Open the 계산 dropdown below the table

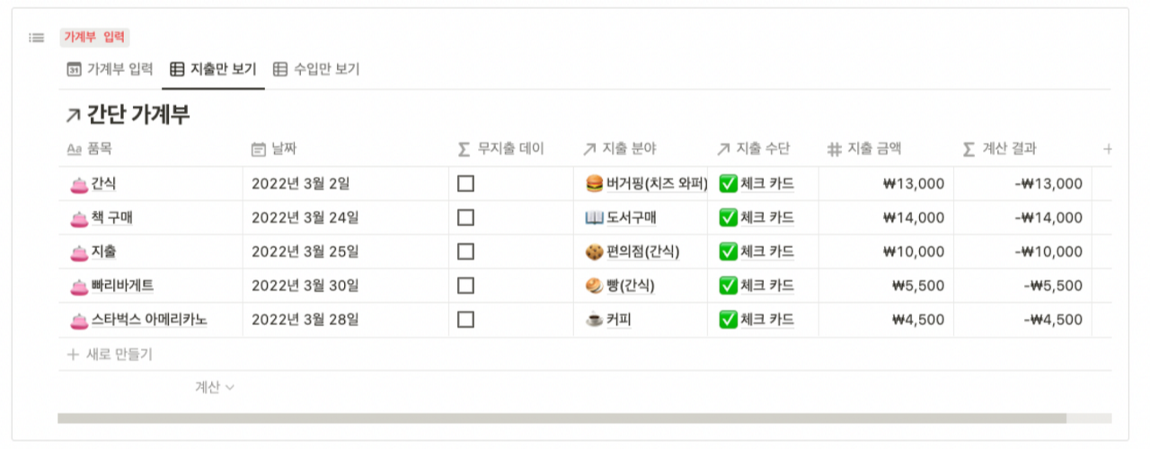pos(215,387)
